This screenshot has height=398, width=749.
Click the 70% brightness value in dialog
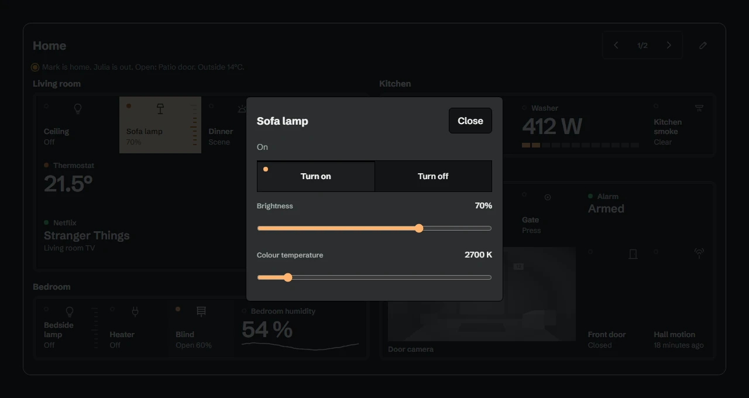click(x=483, y=206)
